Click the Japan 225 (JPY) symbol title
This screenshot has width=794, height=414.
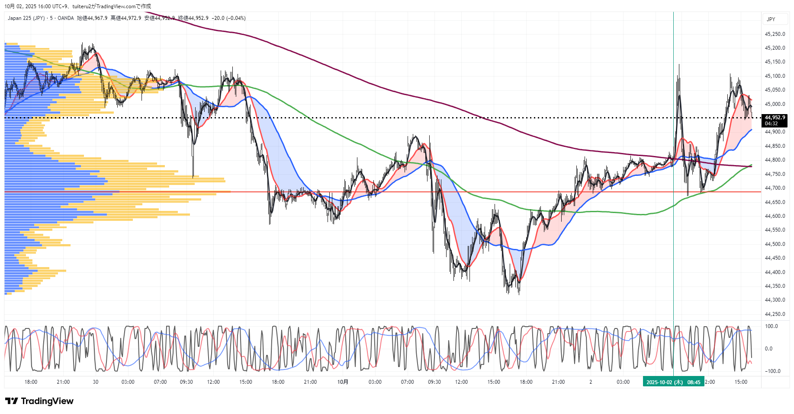pos(26,18)
